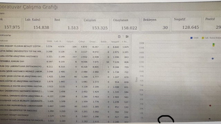Click the Uygun... column header
This screenshot has width=221, height=124.
click(x=71, y=41)
